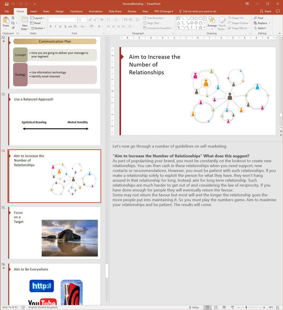Select slide 72 Communication Plan thumbnail
This screenshot has height=310, width=283.
tap(54, 62)
